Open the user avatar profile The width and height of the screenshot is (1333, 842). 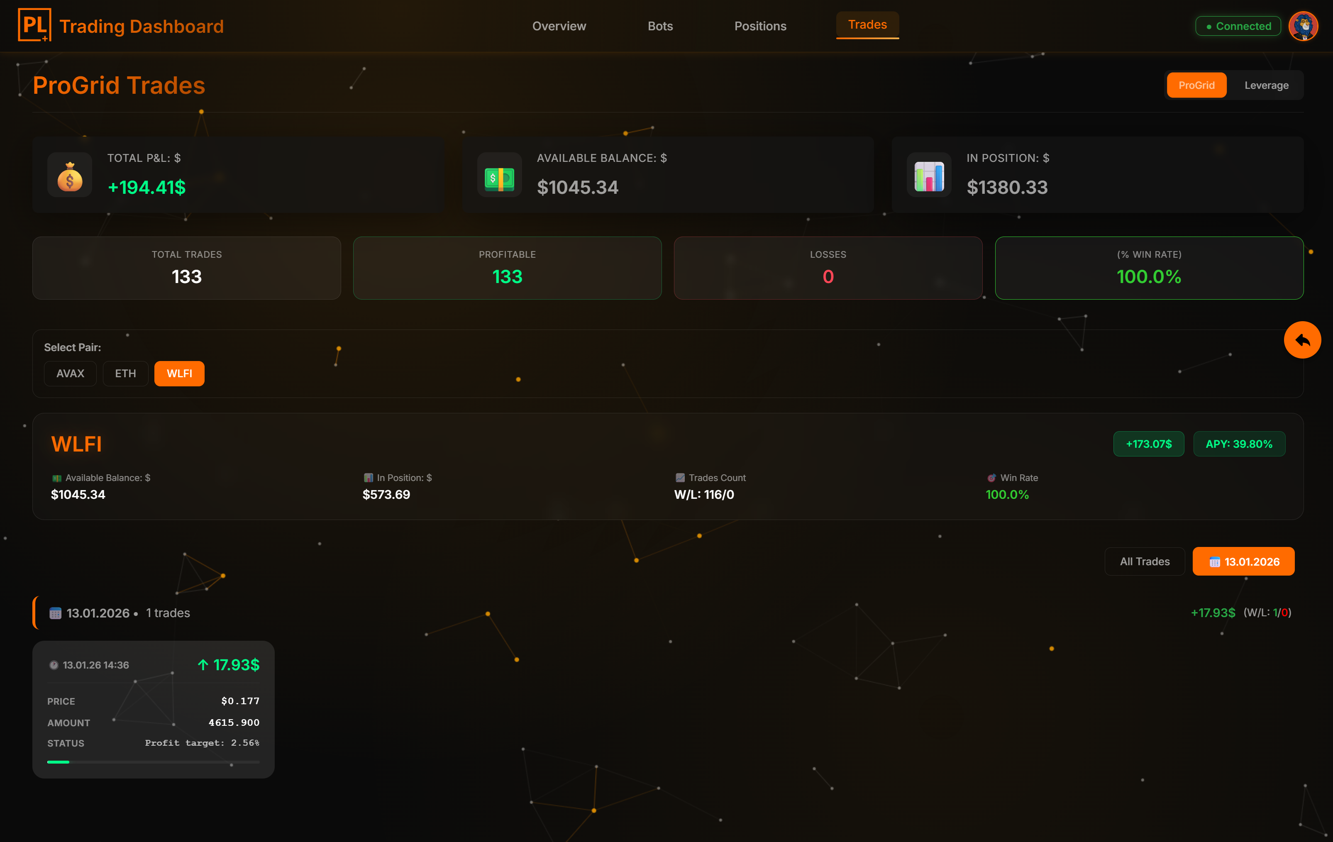1303,26
